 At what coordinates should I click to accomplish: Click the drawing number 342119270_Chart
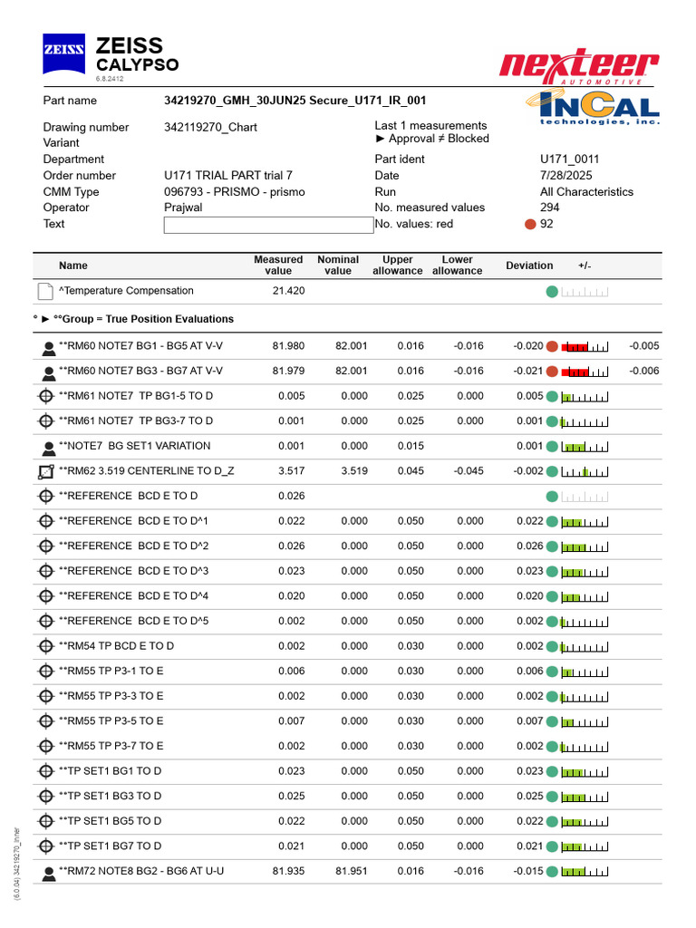210,127
